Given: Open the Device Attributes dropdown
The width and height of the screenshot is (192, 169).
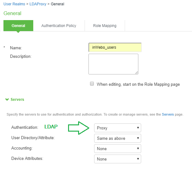Looking at the screenshot, I should point(117,159).
